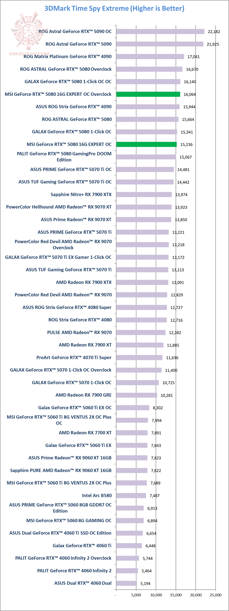The width and height of the screenshot is (229, 611).
Task: Click the 25,000 axis tick label
Action: pyautogui.click(x=215, y=595)
